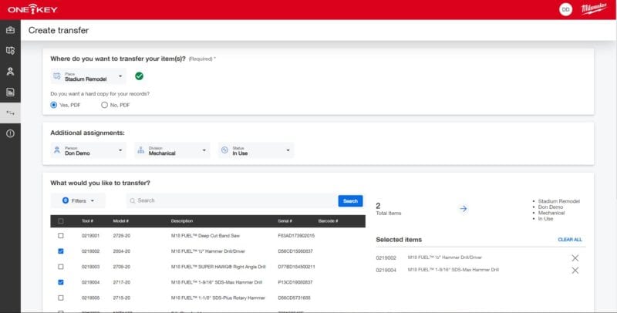Click model number 2717-20
This screenshot has width=617, height=313.
122,282
